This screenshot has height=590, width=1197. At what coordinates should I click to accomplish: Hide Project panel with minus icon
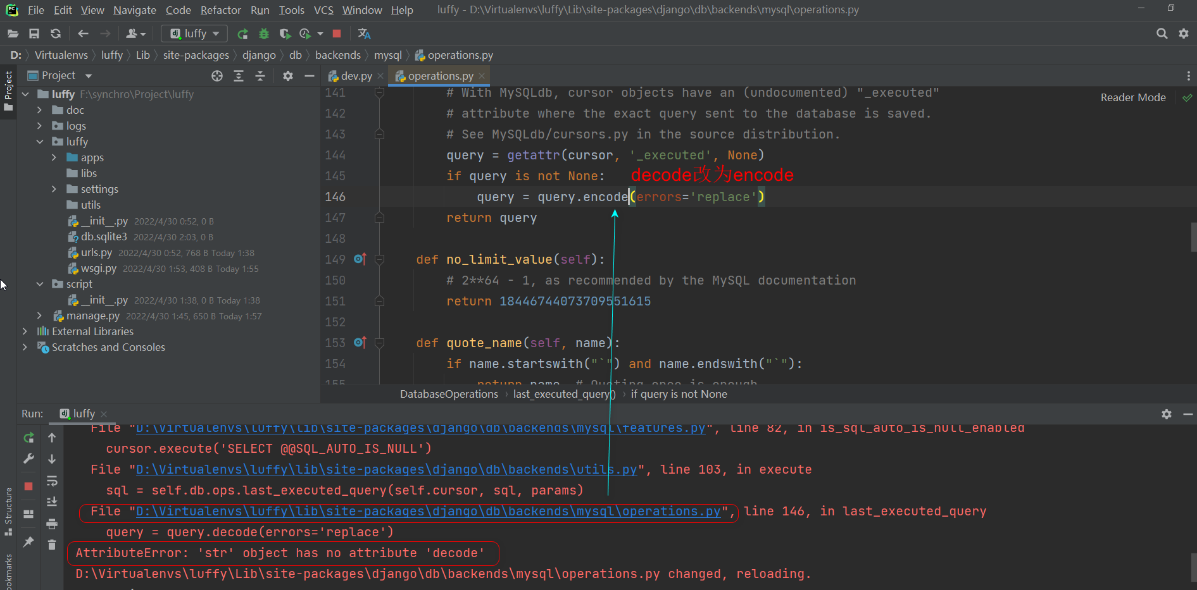[x=310, y=76]
